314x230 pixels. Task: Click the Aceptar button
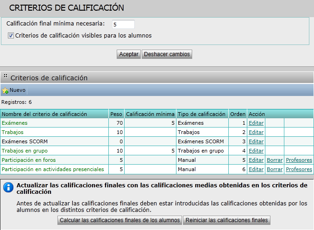(x=129, y=54)
